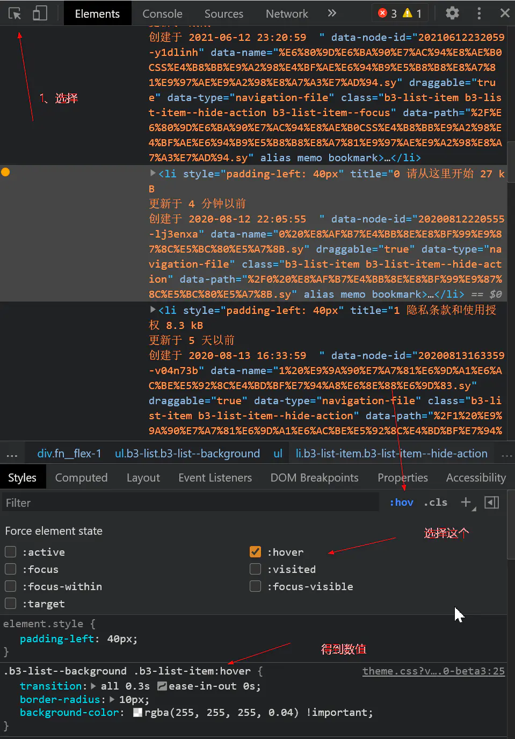Focus the styles Filter field
This screenshot has height=739, width=515.
pos(188,503)
